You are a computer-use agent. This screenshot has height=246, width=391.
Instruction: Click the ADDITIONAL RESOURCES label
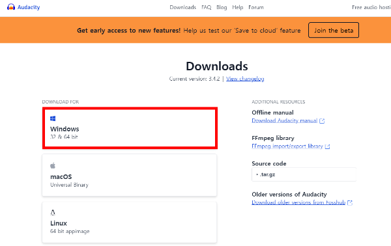(x=278, y=102)
